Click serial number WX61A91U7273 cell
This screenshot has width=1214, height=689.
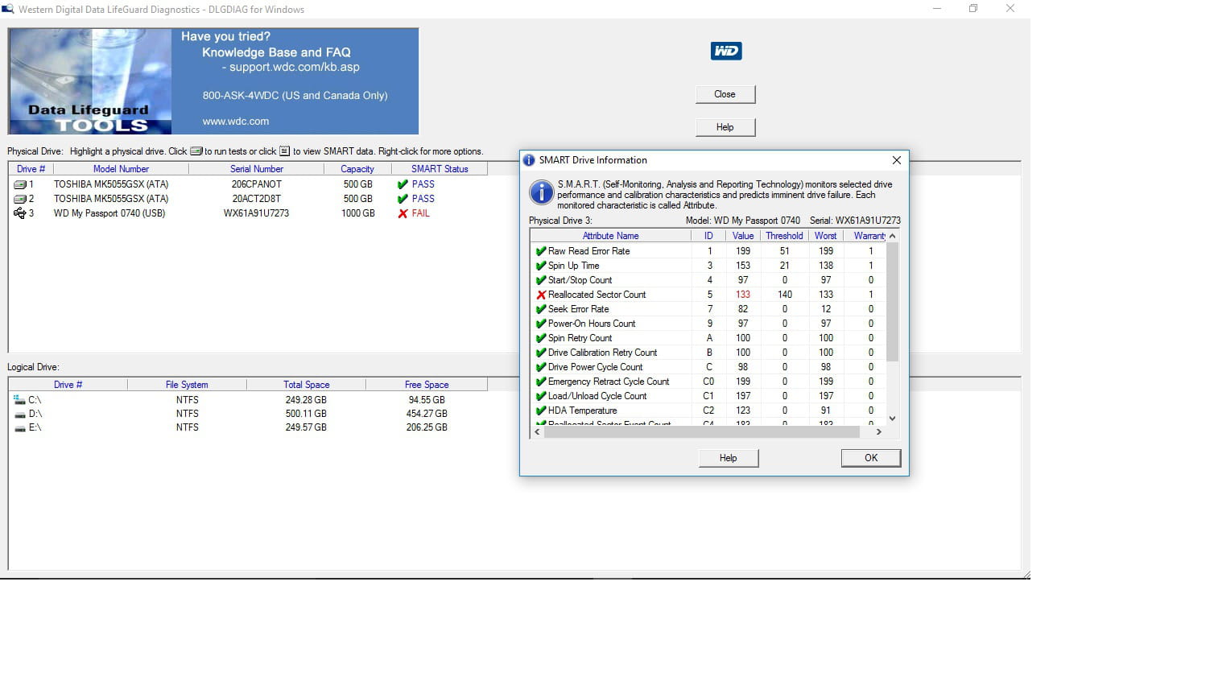257,213
